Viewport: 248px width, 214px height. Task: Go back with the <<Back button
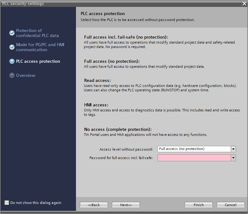94,205
